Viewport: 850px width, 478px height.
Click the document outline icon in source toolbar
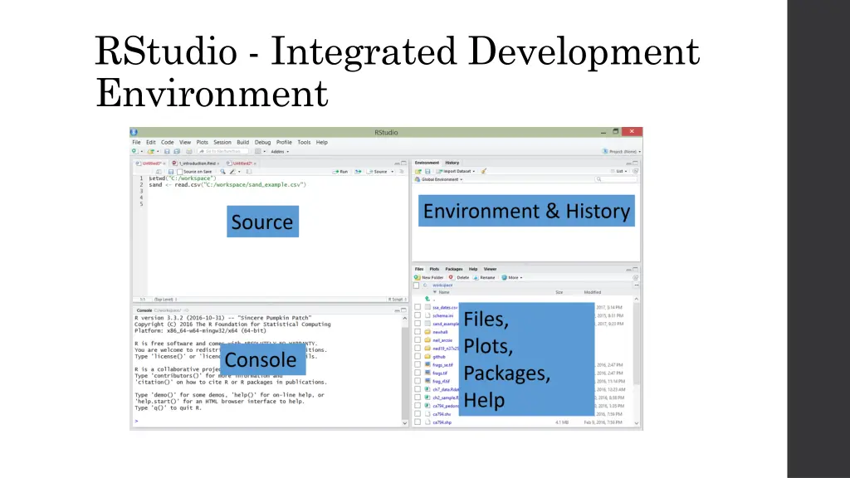pos(403,172)
